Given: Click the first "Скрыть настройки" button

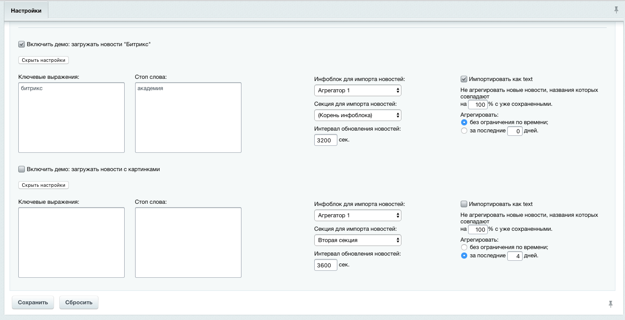Looking at the screenshot, I should [x=44, y=60].
